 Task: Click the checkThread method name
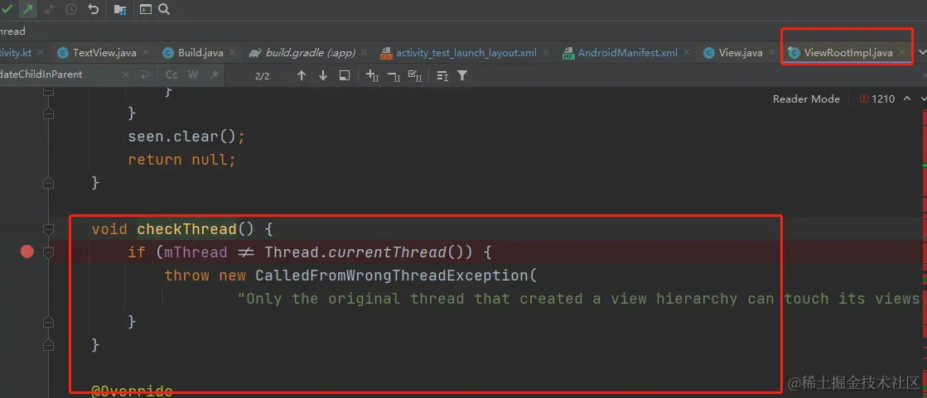(x=187, y=229)
